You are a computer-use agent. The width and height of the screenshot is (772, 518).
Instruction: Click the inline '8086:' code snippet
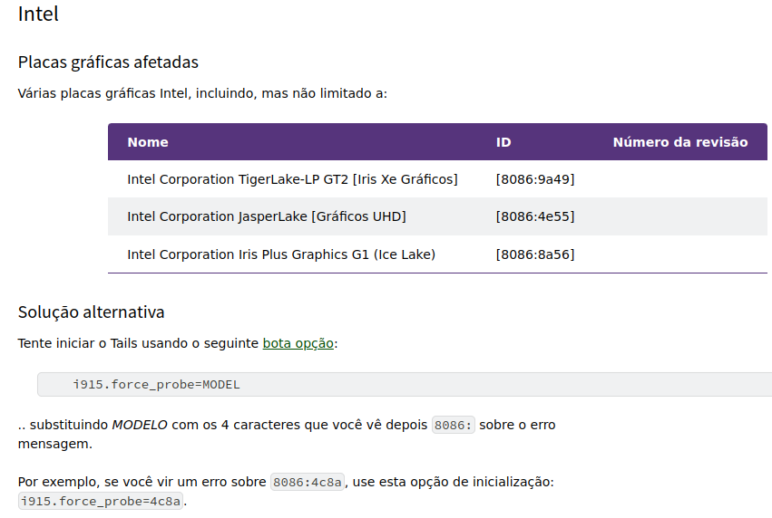click(453, 425)
